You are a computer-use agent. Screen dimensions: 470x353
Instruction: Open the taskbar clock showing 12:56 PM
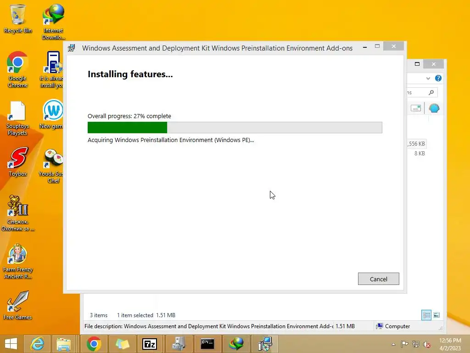450,344
